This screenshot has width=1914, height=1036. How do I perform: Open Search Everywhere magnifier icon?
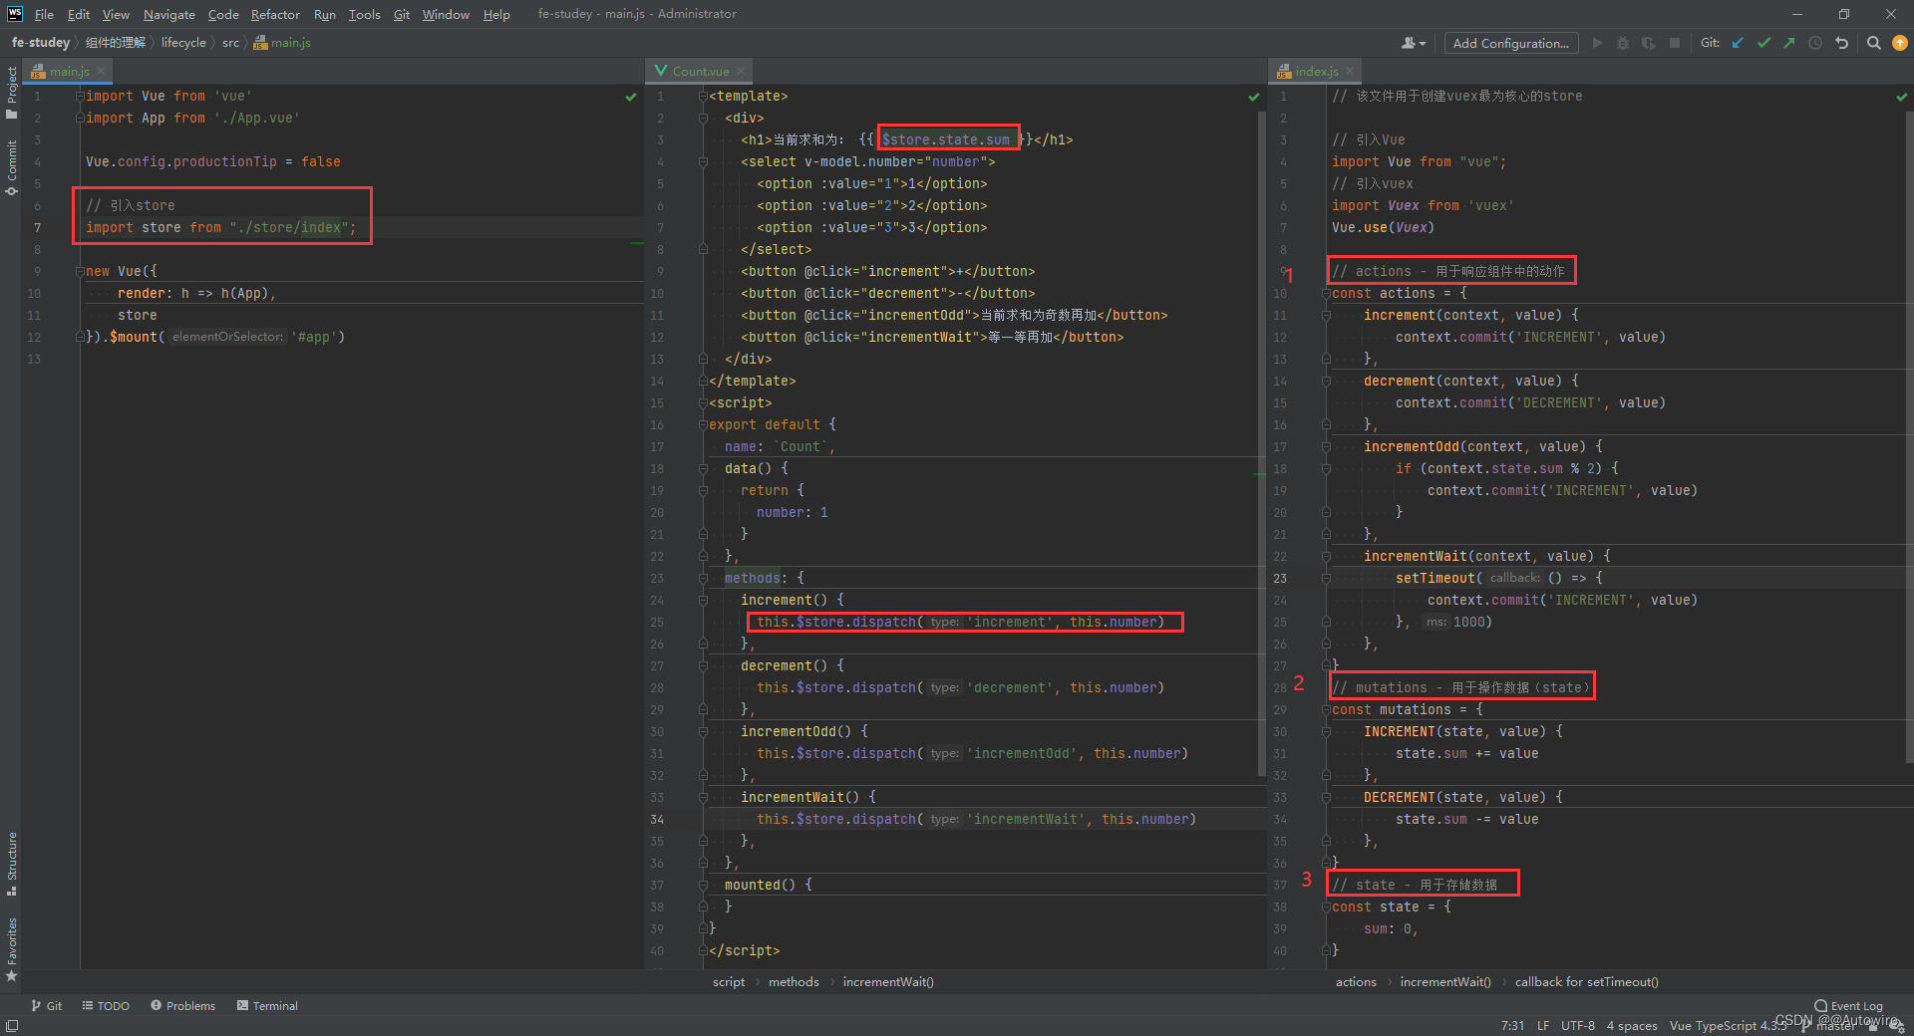pyautogui.click(x=1873, y=43)
